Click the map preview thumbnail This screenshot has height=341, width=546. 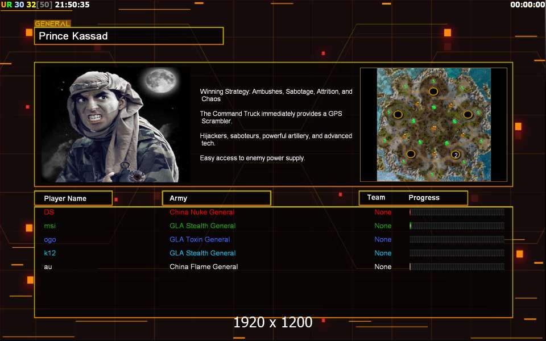(x=433, y=124)
